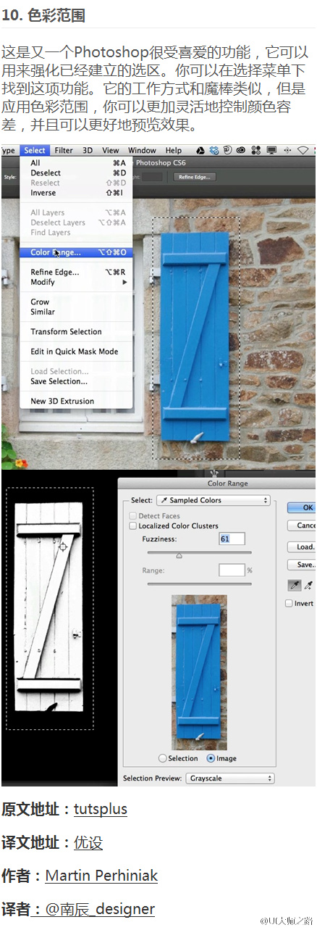Open the Filter menu
The width and height of the screenshot is (317, 930).
coord(64,151)
